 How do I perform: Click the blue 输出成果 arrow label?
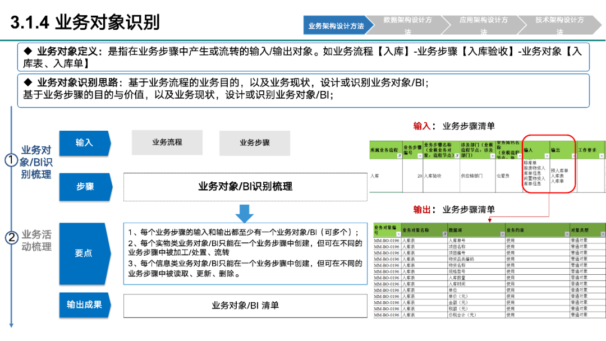(84, 305)
